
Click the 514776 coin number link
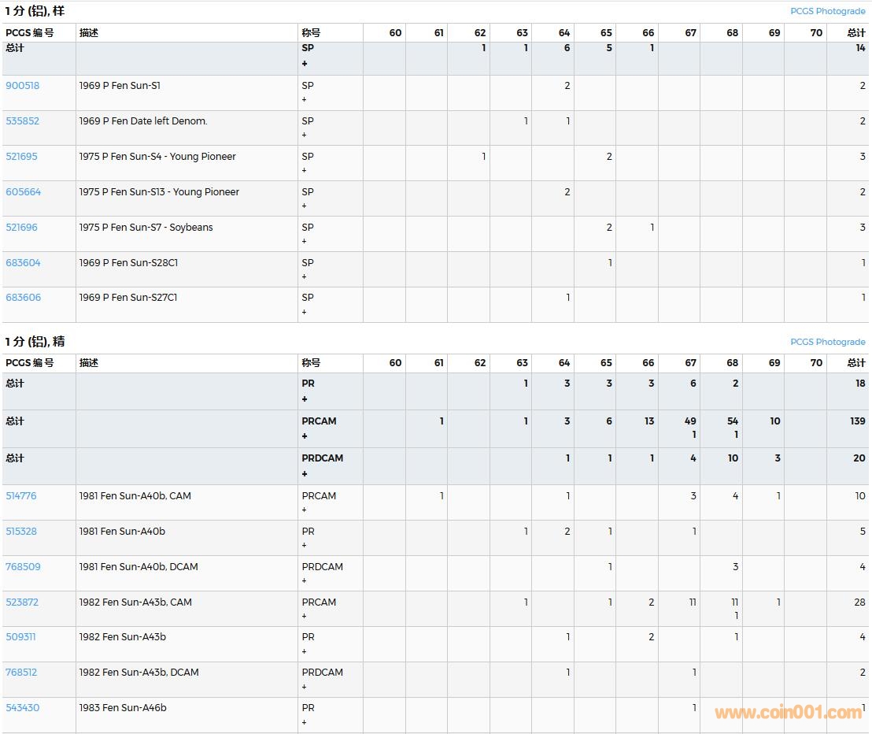point(21,496)
